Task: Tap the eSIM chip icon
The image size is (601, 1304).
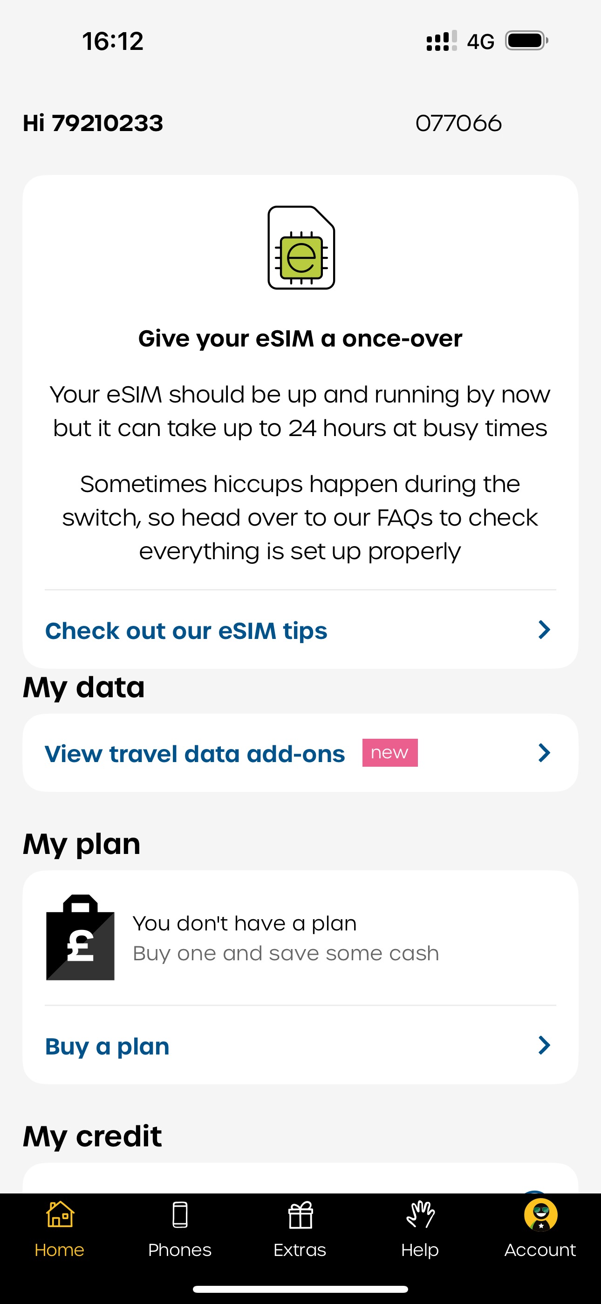Action: 301,248
